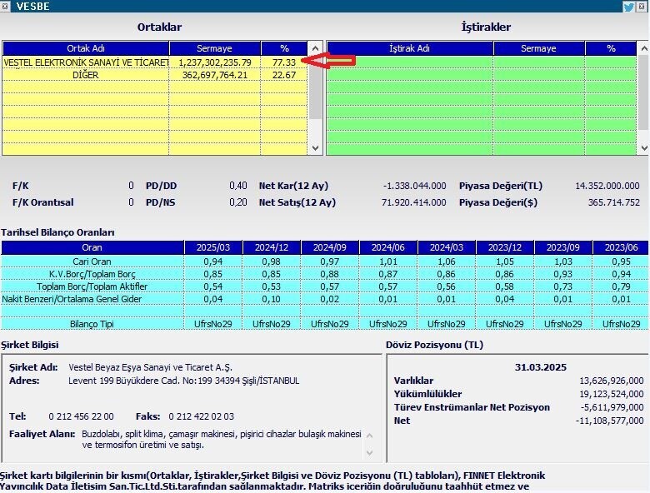Click the Oran column header
The image size is (650, 493).
[x=92, y=247]
